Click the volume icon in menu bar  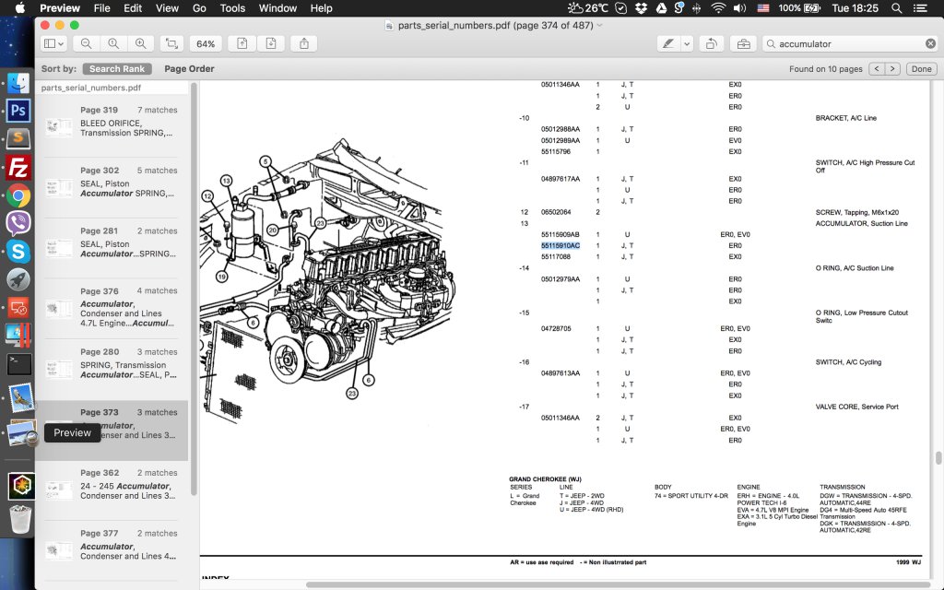pos(740,7)
